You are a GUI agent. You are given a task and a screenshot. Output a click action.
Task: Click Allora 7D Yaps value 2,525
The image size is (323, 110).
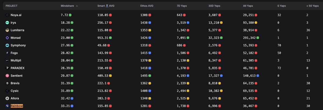(x=181, y=98)
